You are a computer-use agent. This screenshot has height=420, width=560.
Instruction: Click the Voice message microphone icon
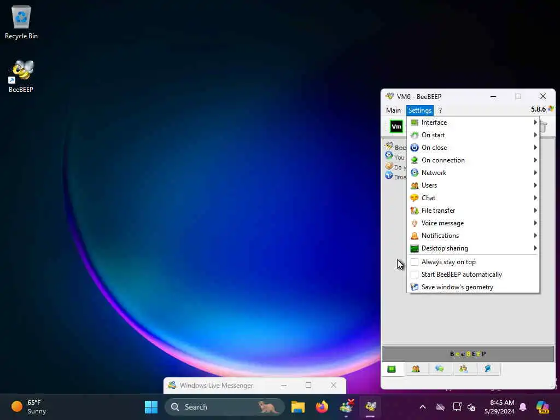(x=415, y=223)
